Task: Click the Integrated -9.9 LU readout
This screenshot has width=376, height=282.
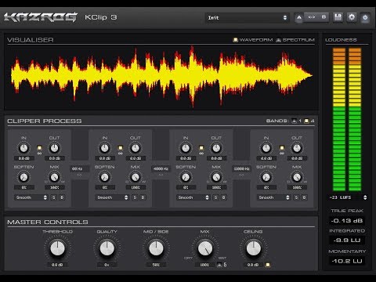Action: [347, 240]
